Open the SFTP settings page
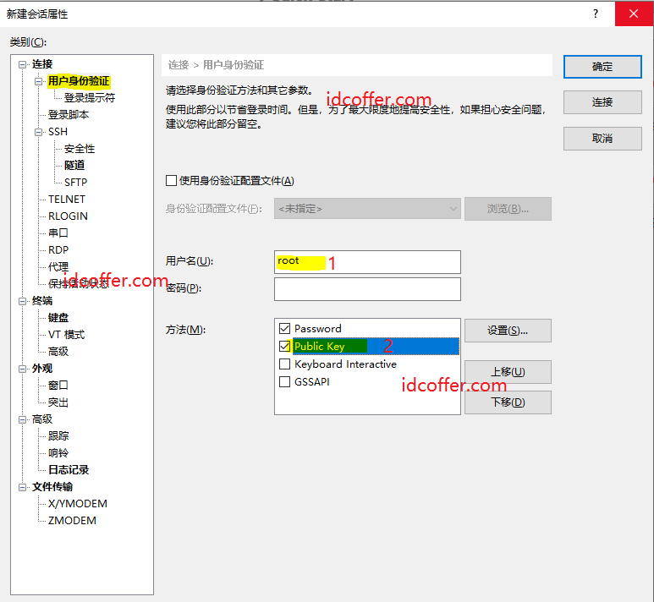 pyautogui.click(x=75, y=183)
